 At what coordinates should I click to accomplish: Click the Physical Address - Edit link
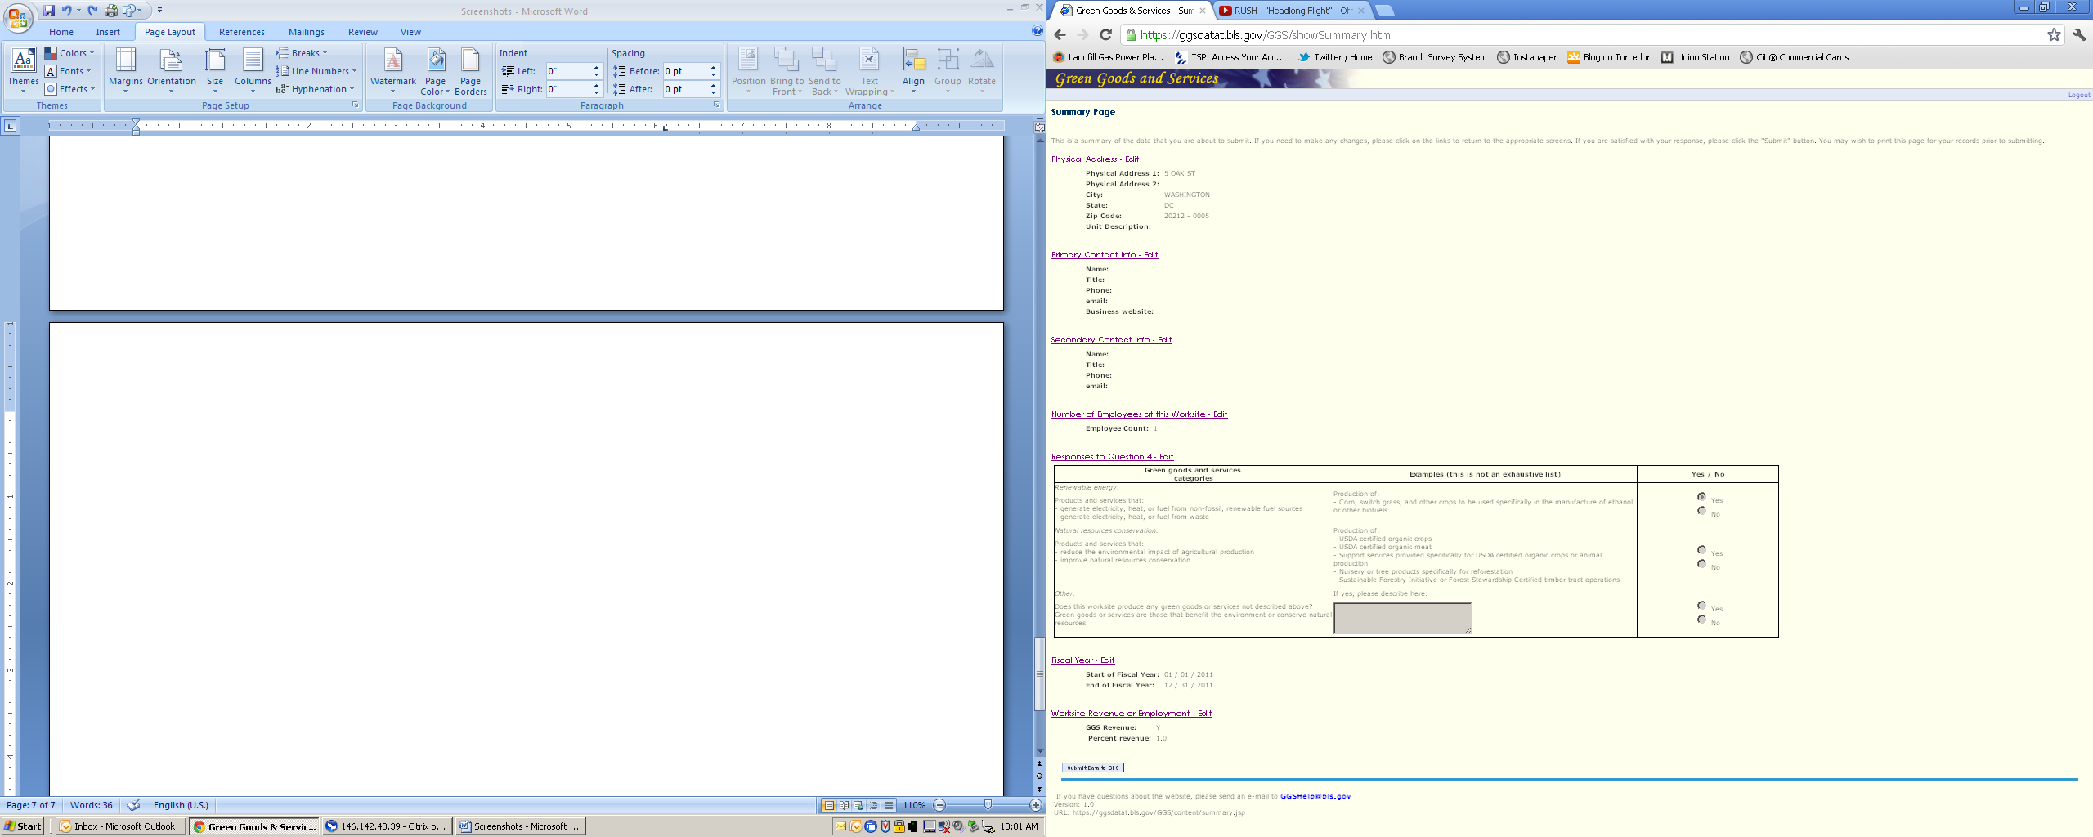(x=1095, y=159)
